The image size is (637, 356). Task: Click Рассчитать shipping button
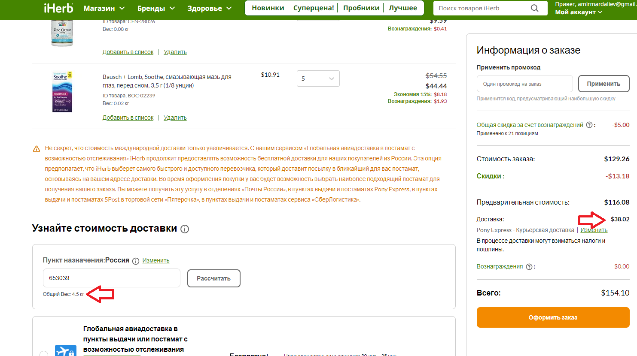point(213,278)
